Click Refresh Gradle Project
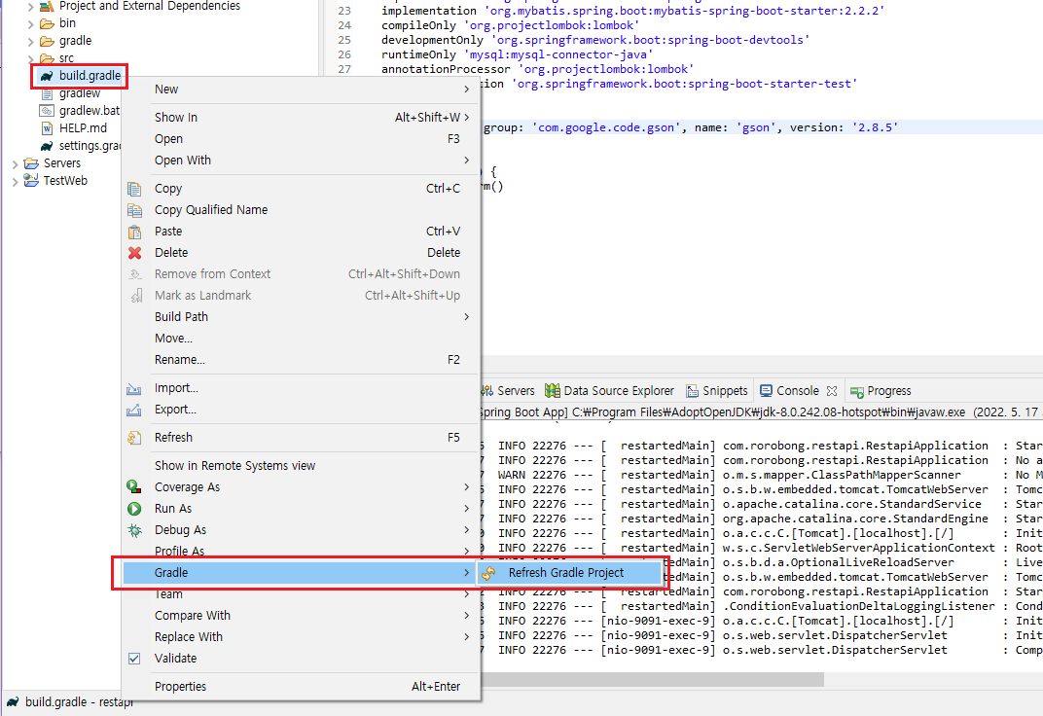Viewport: 1043px width, 716px height. (570, 573)
